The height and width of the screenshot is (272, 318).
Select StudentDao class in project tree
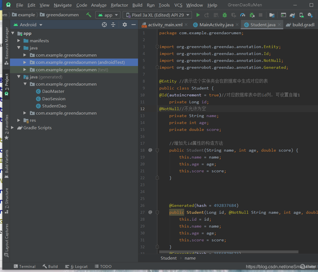pyautogui.click(x=54, y=106)
